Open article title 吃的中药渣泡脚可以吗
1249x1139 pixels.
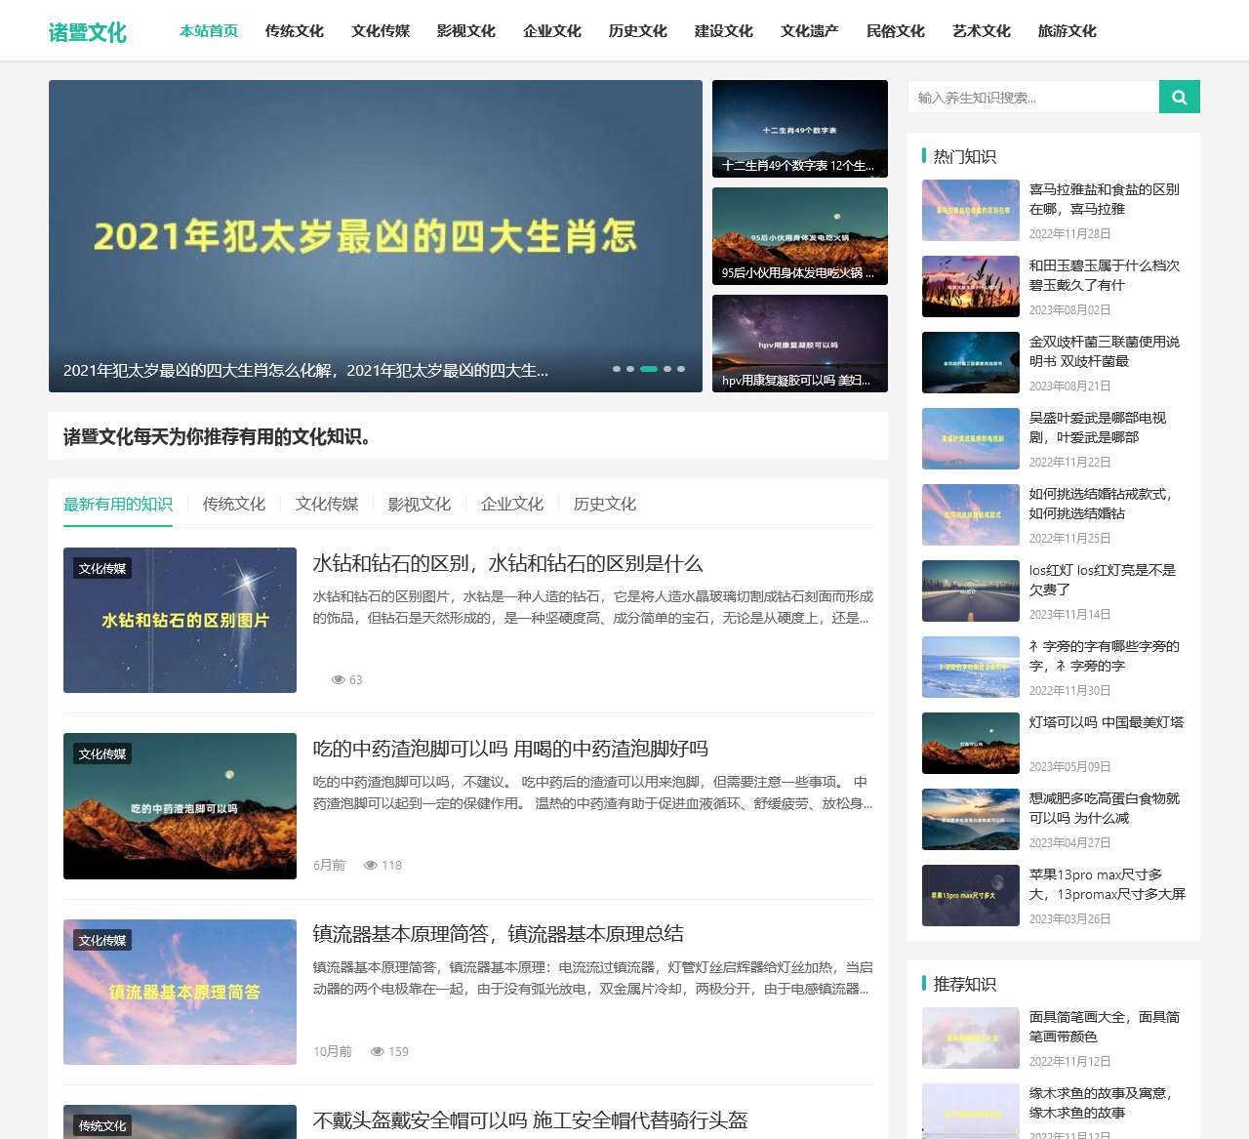[x=510, y=749]
